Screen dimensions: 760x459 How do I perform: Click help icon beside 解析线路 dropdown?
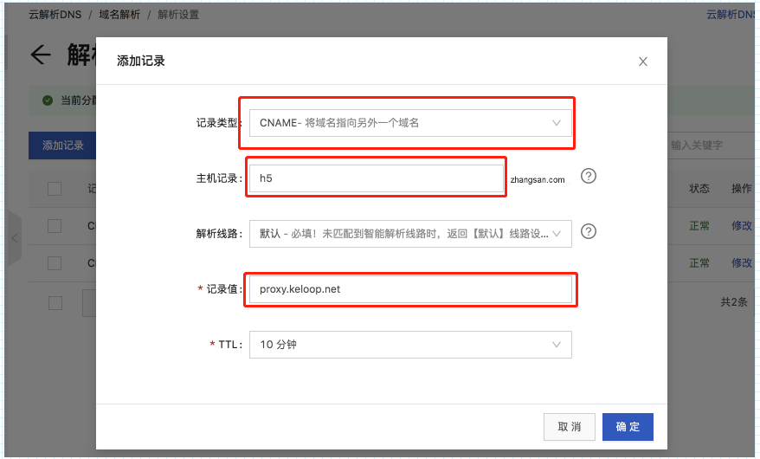point(589,232)
